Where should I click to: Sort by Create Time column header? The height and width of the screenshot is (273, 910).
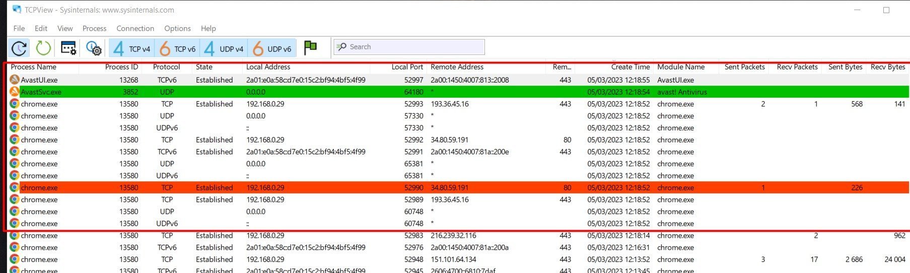point(631,67)
